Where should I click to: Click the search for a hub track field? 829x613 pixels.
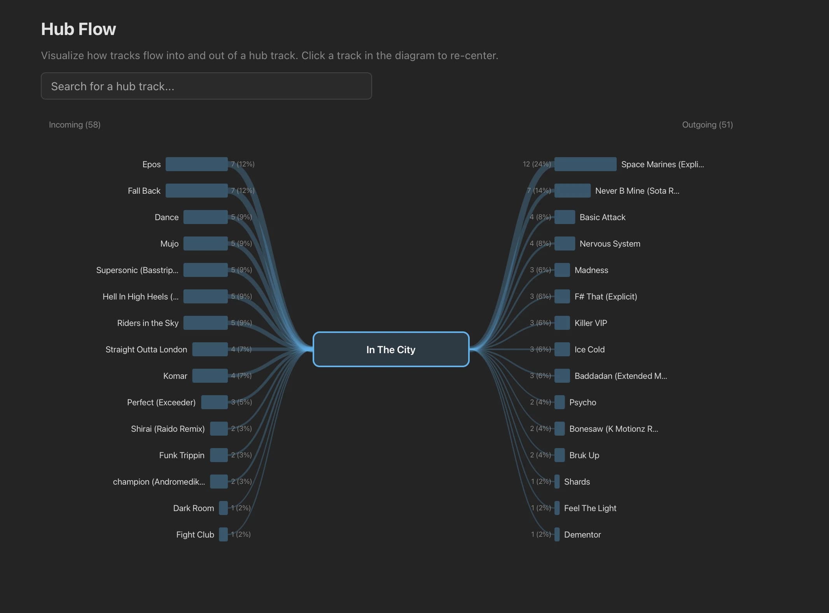point(206,86)
